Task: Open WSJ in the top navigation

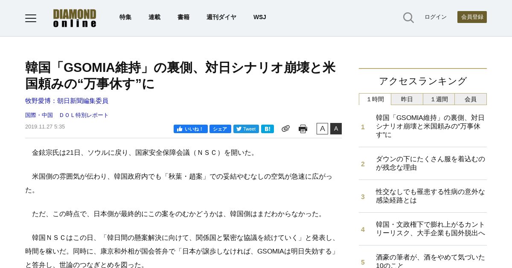Action: [x=260, y=17]
